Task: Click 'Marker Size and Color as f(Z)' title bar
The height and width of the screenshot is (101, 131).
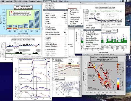Action: tap(104, 54)
